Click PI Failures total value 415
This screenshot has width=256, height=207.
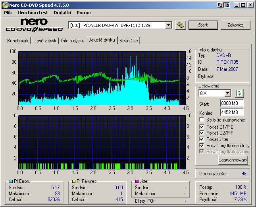[x=119, y=199]
